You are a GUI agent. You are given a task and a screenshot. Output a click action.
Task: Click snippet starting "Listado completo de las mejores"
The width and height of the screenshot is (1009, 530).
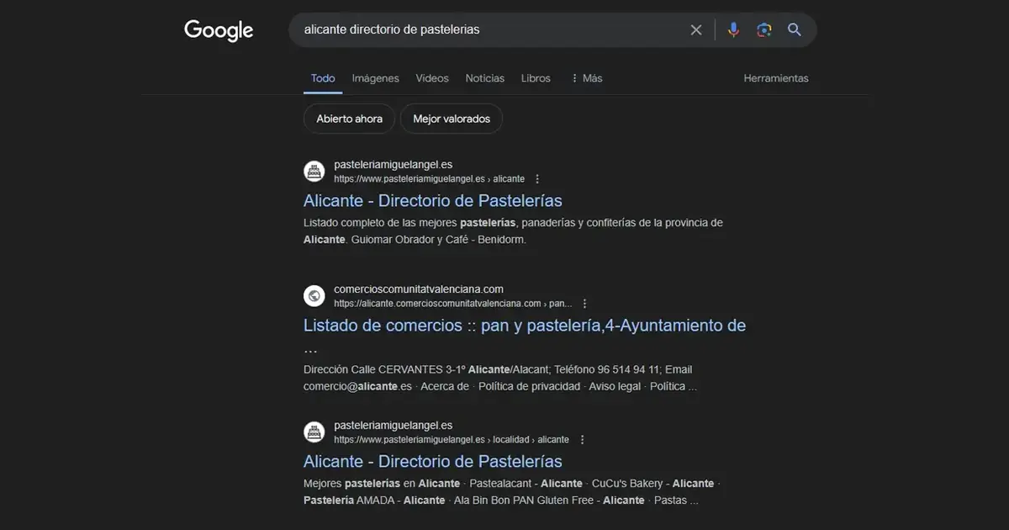tap(513, 231)
